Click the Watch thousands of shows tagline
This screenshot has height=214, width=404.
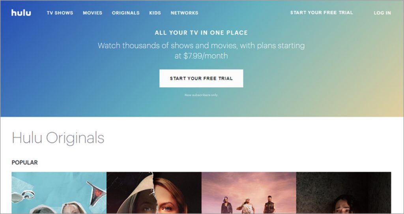coord(201,51)
